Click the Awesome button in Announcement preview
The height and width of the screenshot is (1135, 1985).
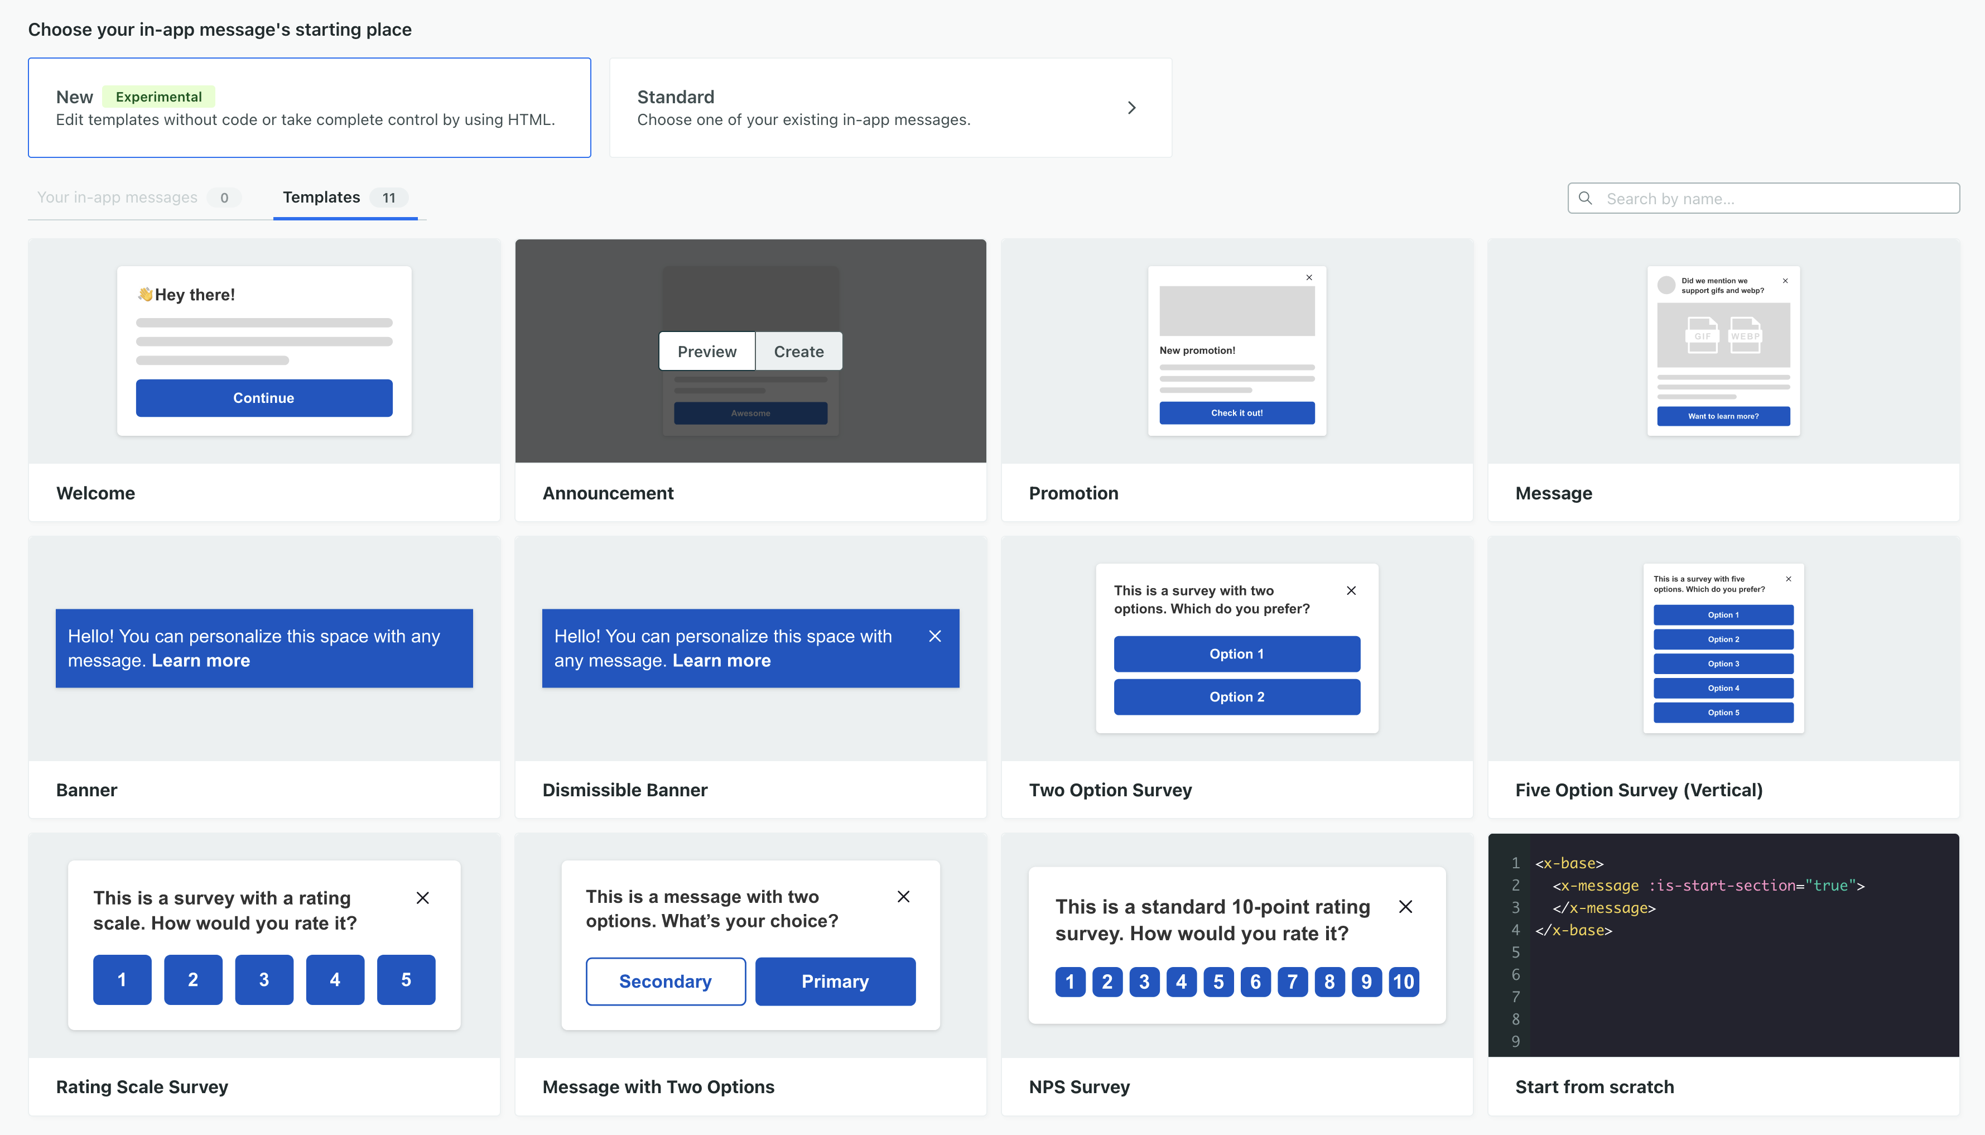click(x=750, y=413)
